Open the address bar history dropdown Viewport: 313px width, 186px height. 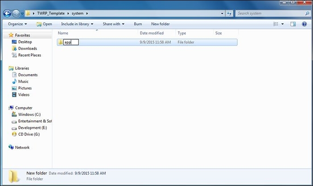pyautogui.click(x=222, y=13)
